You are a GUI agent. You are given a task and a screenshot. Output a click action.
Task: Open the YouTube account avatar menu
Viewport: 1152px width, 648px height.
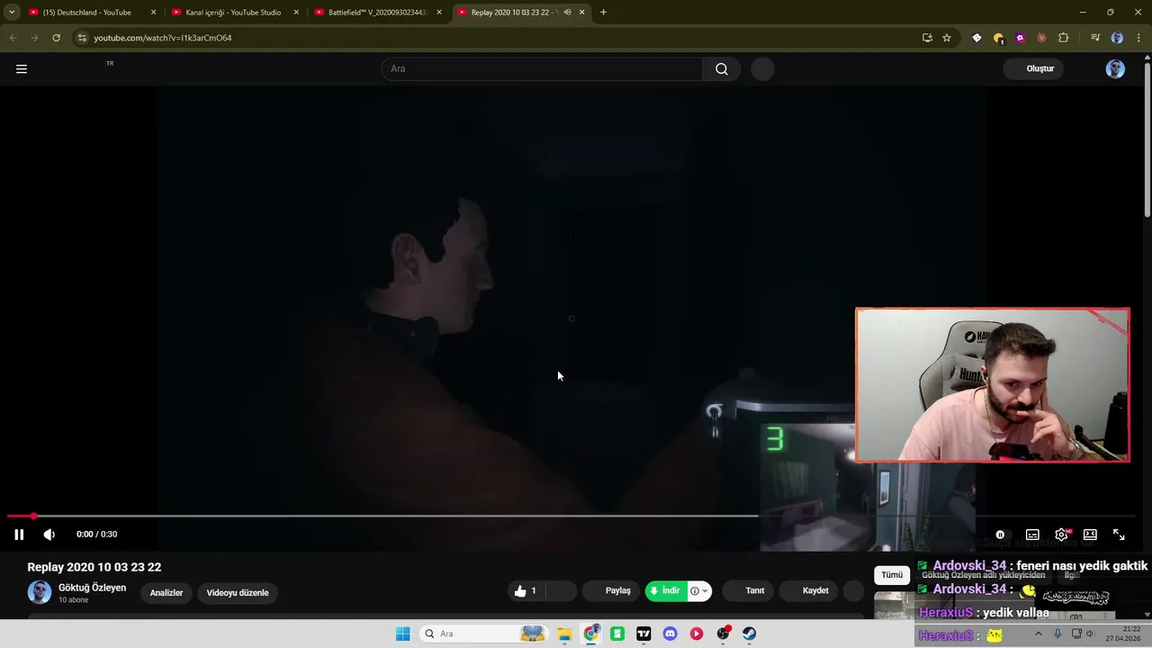click(1115, 69)
